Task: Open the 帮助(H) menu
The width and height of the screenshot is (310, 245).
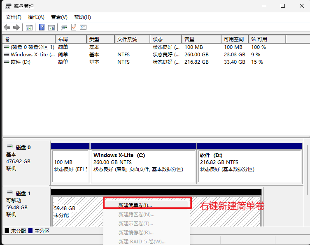Action: pyautogui.click(x=82, y=17)
